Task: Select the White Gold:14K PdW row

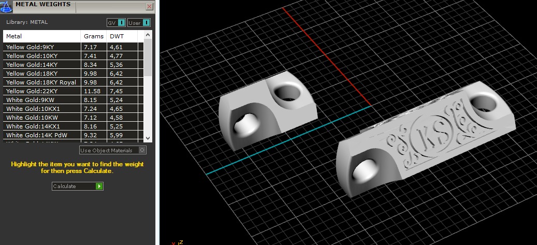Action: 74,135
